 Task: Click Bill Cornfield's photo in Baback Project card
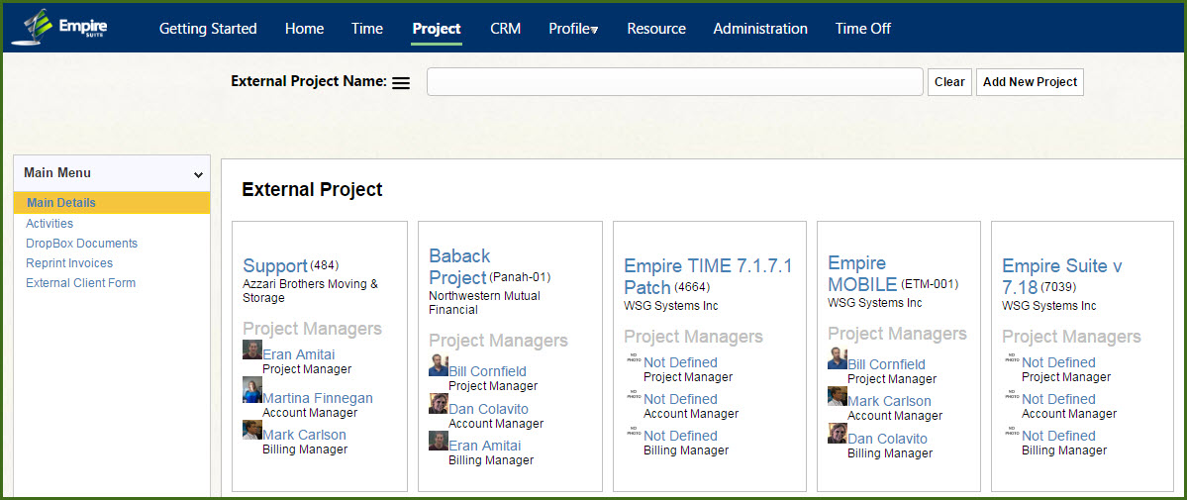click(439, 366)
